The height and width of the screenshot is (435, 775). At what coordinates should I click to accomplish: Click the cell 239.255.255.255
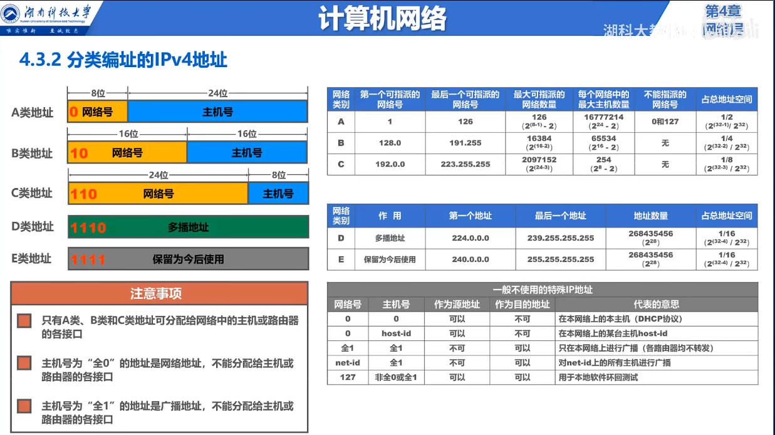point(561,238)
